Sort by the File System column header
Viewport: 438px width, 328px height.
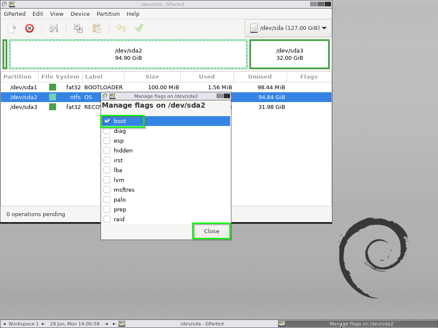(60, 77)
